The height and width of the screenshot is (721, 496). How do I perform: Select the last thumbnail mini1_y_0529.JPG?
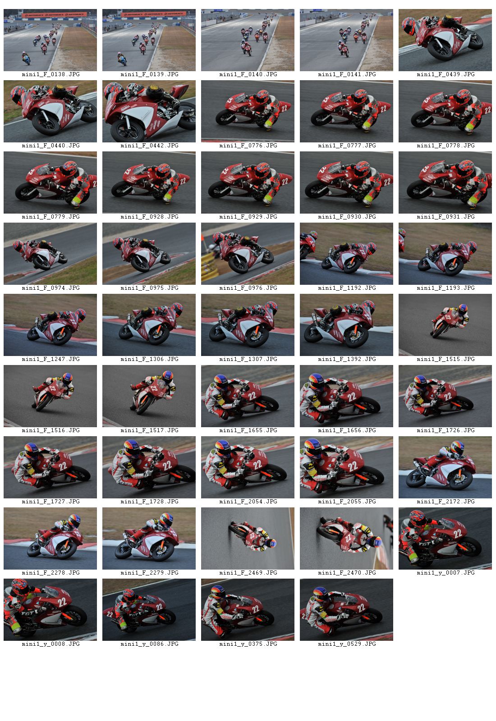[346, 610]
